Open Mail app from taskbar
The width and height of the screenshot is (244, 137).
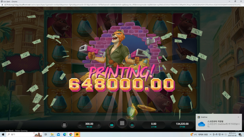click(58, 134)
